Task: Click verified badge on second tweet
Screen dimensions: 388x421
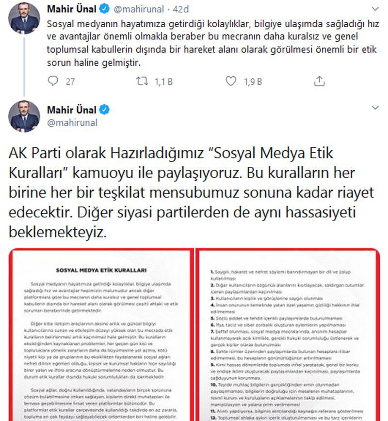Action: pyautogui.click(x=104, y=110)
